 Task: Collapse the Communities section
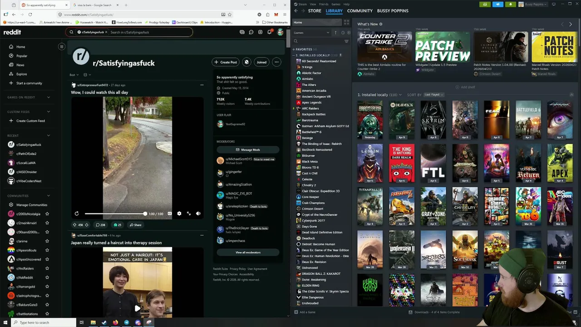pos(49,196)
